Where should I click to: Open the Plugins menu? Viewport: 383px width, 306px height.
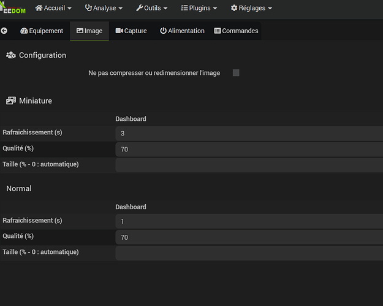coord(199,8)
